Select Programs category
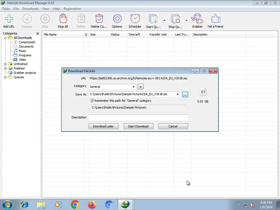The height and width of the screenshot is (210, 280). pos(25,55)
